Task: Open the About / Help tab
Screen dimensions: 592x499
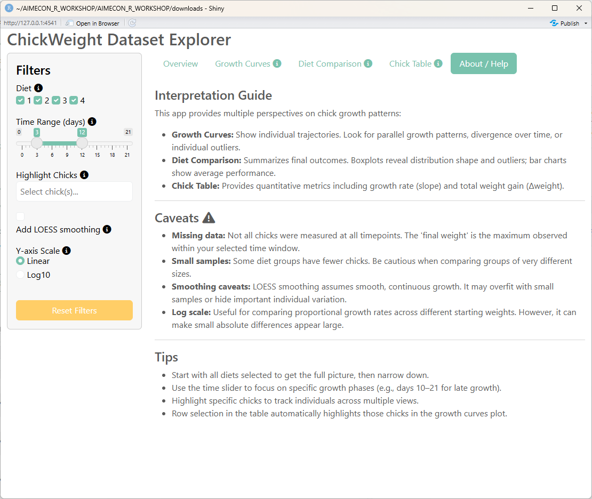Action: click(483, 64)
